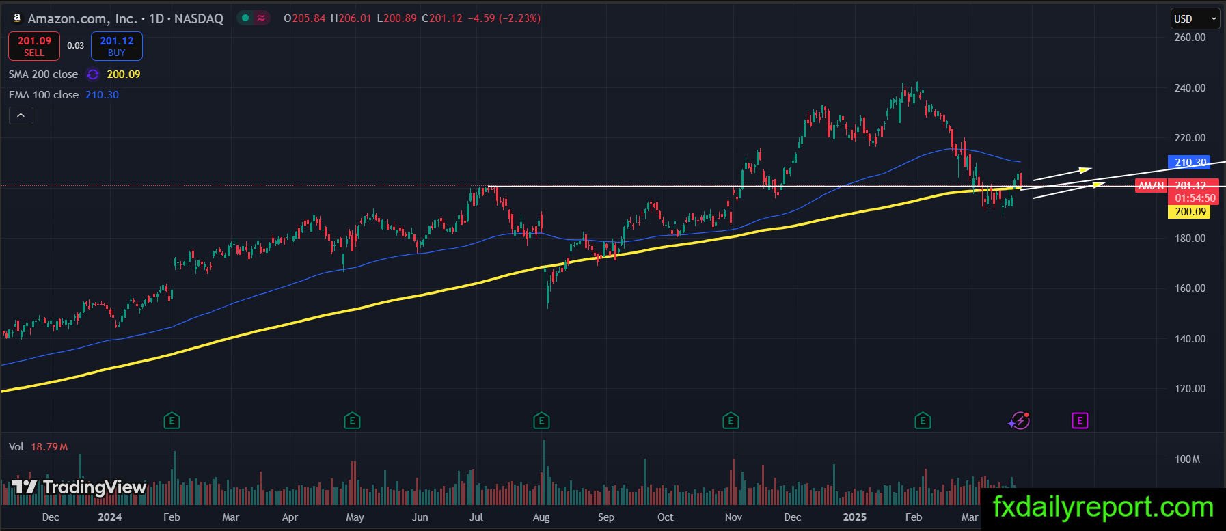This screenshot has width=1226, height=531.
Task: Click the Oct label on the time axis
Action: pyautogui.click(x=665, y=517)
